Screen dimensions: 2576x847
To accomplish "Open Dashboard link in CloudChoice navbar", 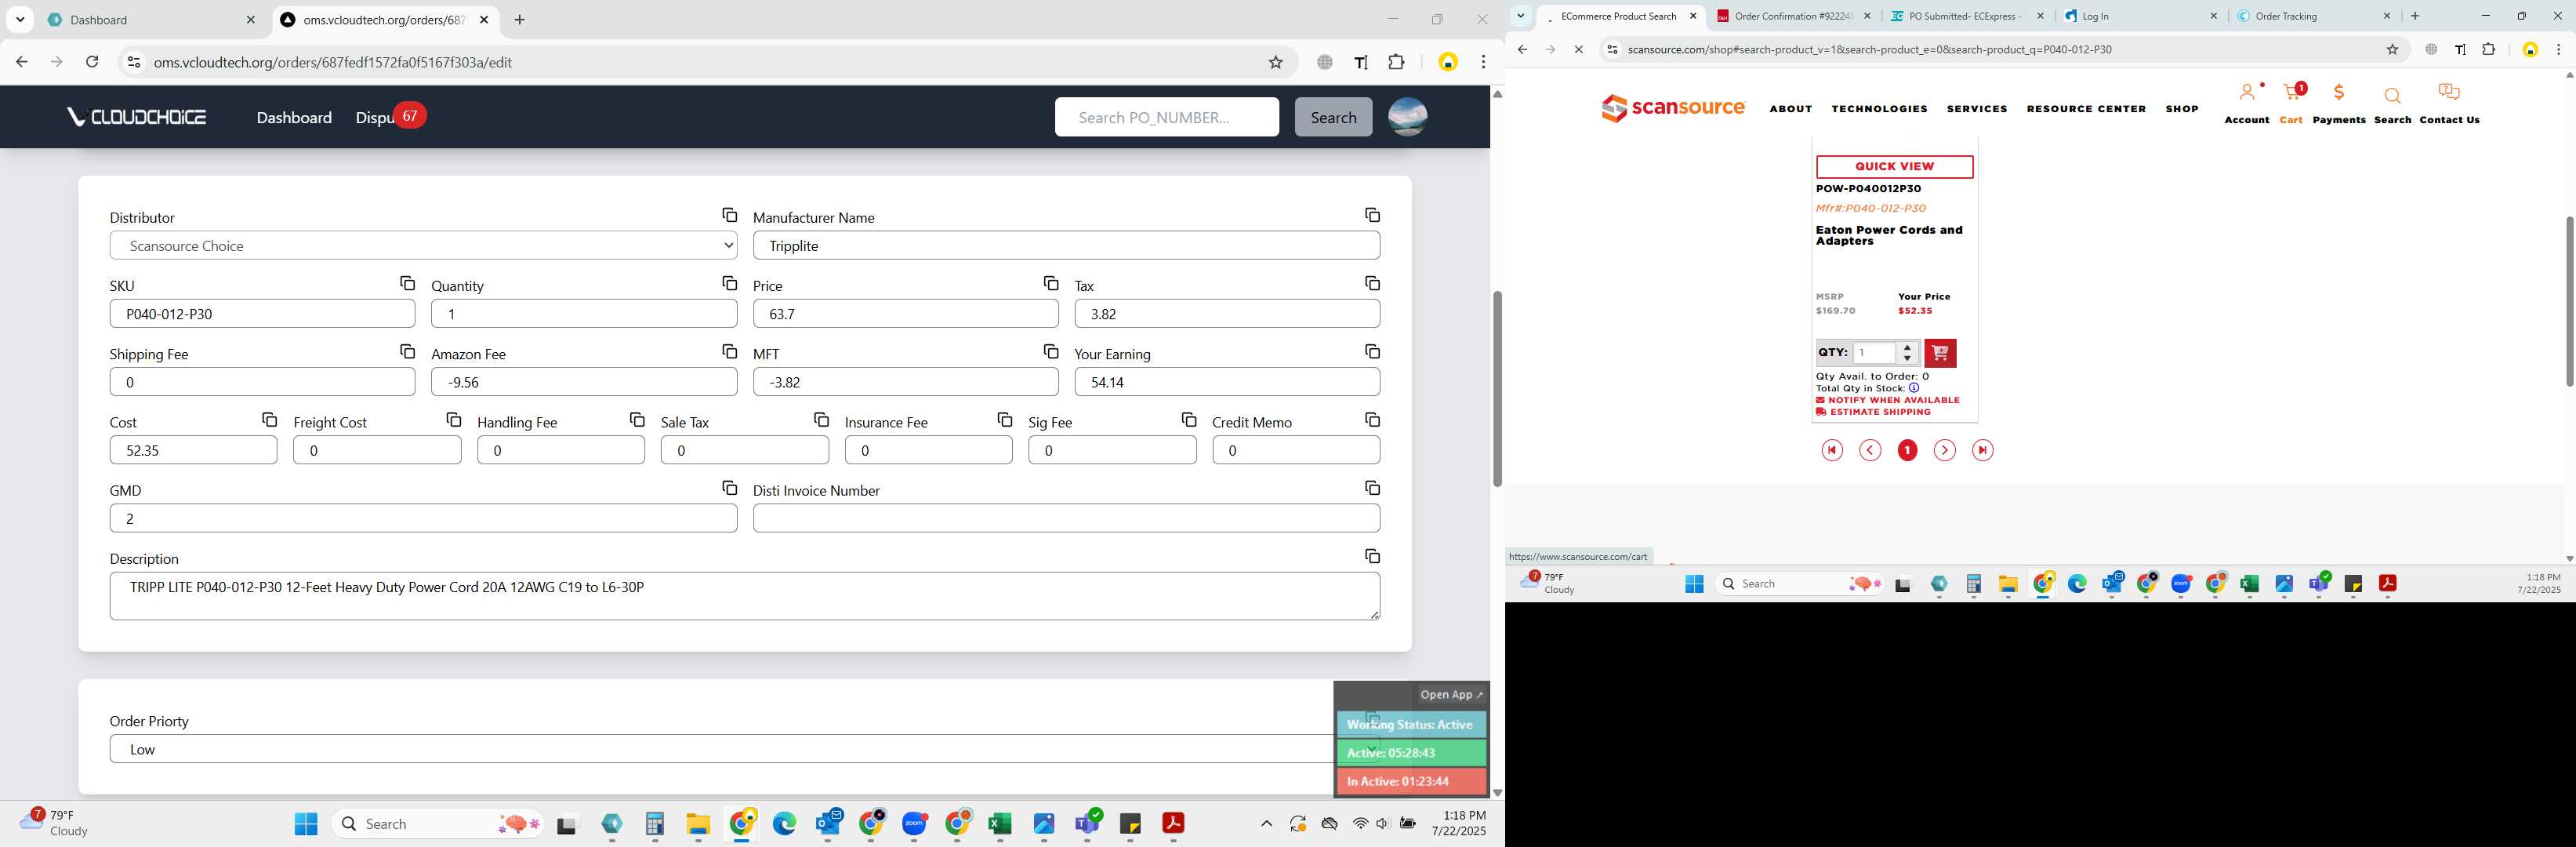I will pos(294,117).
